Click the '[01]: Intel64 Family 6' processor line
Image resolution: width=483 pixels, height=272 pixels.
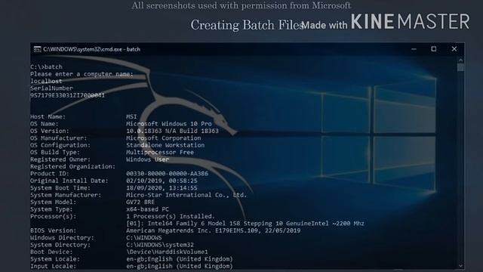[x=245, y=224]
